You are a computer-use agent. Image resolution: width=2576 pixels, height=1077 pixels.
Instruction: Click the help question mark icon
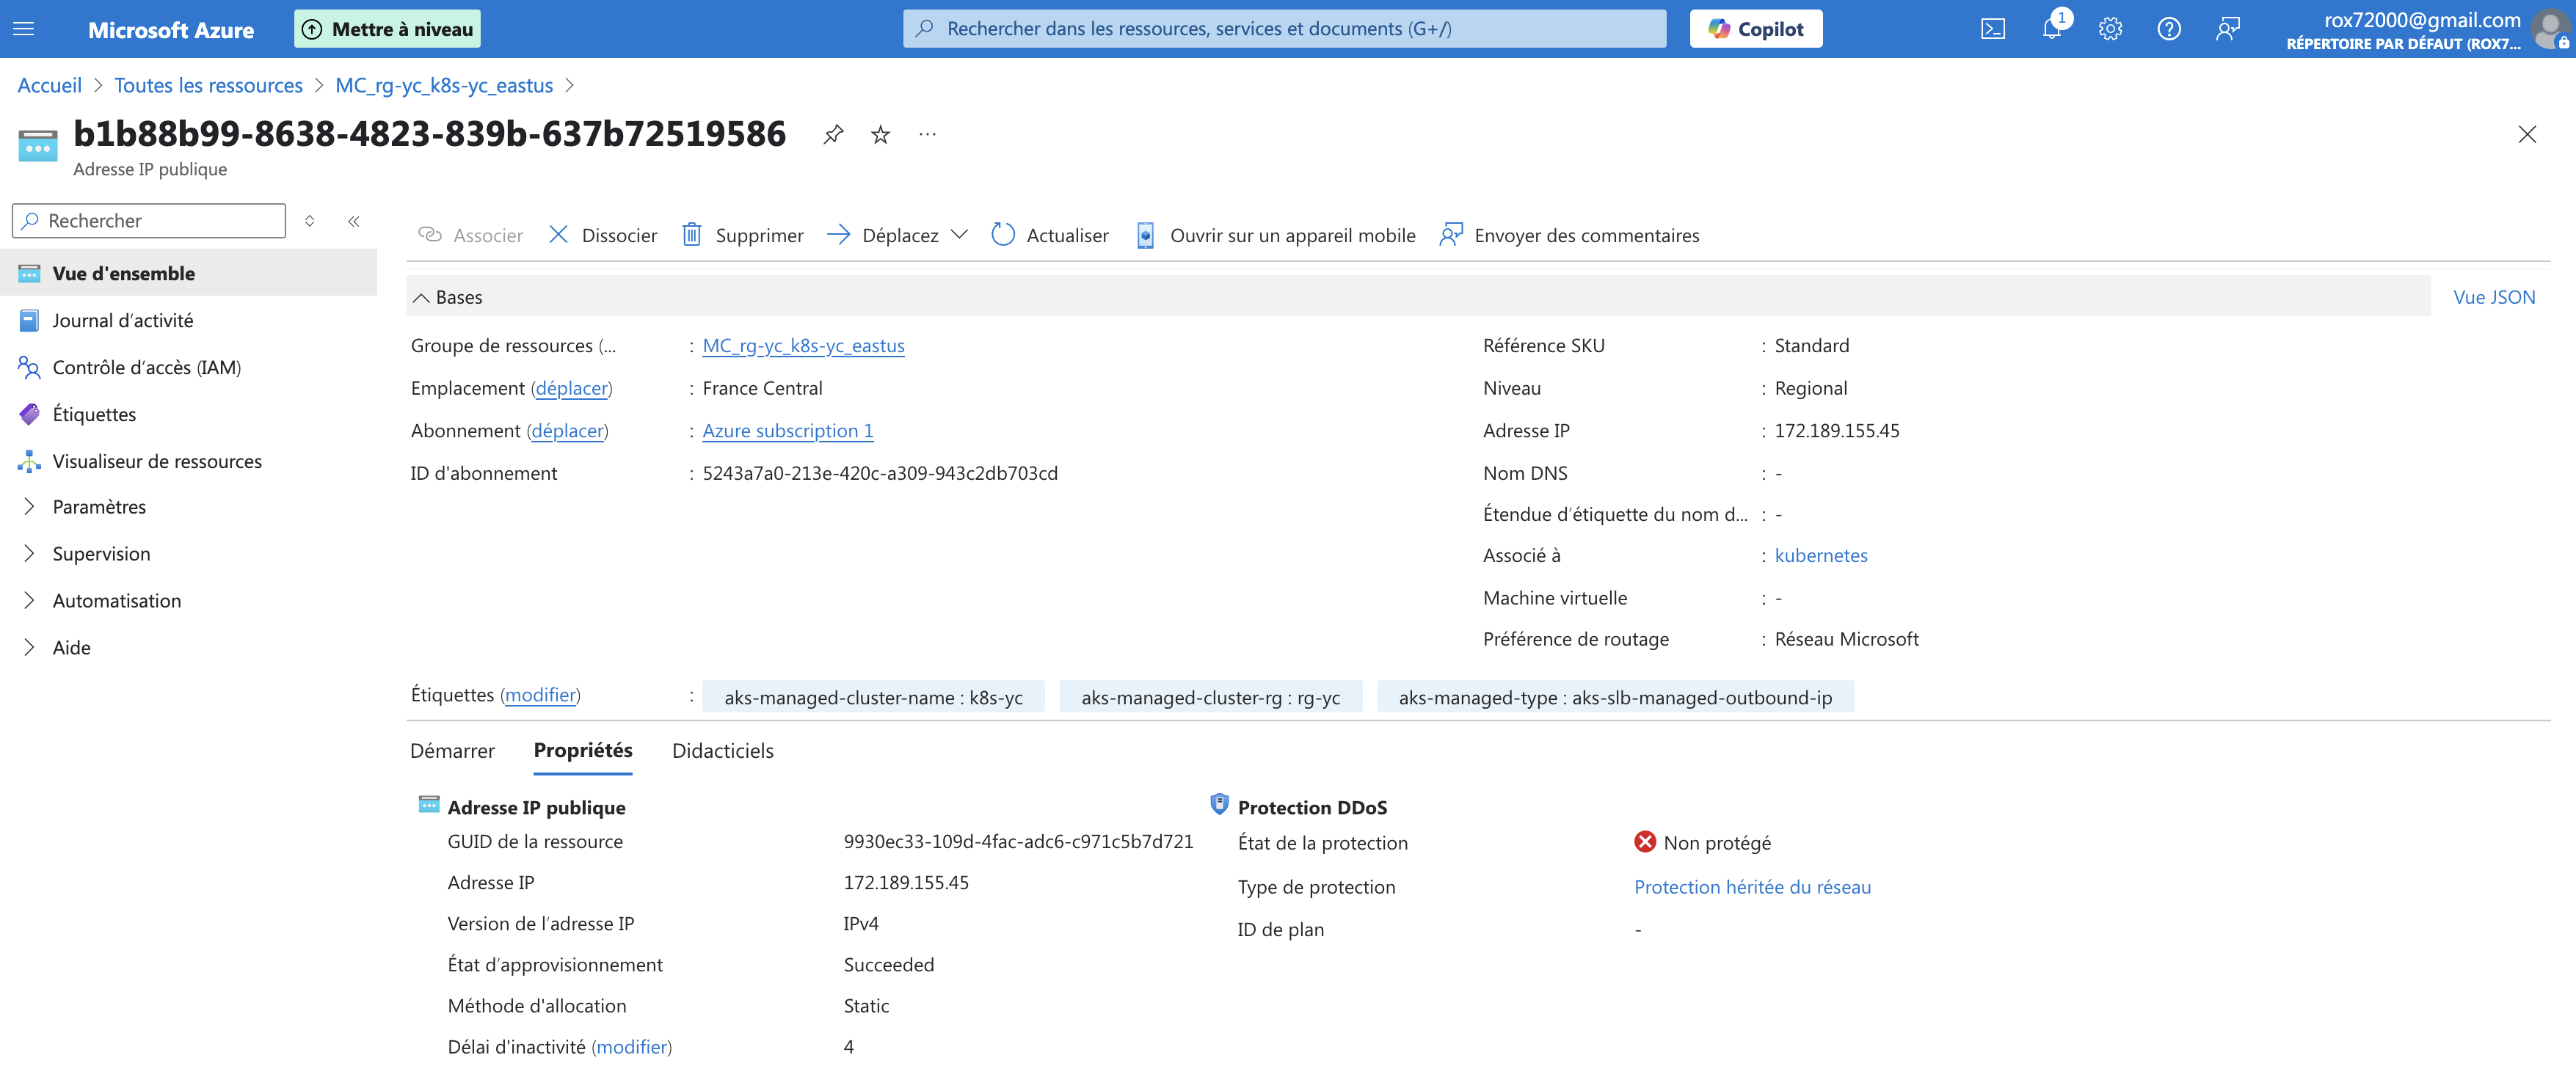pos(2168,29)
